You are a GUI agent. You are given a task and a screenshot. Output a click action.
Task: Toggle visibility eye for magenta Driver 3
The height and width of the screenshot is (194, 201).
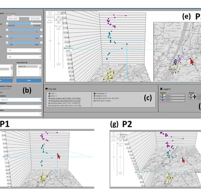click(162, 100)
